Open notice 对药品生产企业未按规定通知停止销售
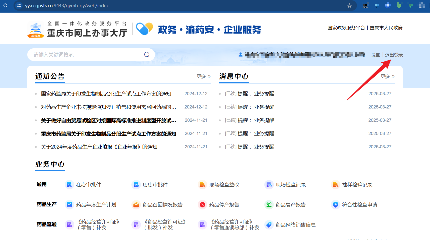Image resolution: width=430 pixels, height=240 pixels. pyautogui.click(x=108, y=107)
